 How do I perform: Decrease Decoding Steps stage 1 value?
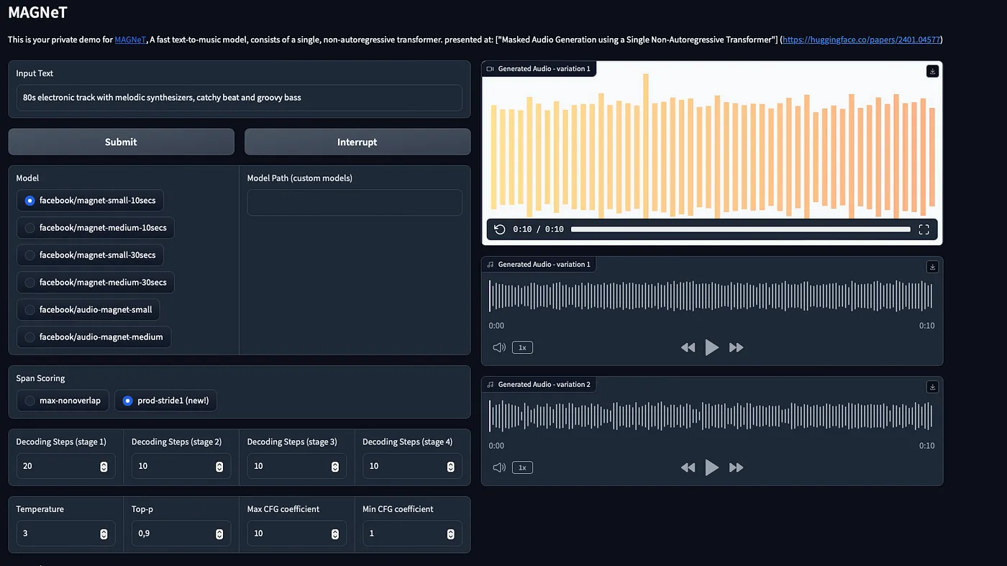pos(103,470)
